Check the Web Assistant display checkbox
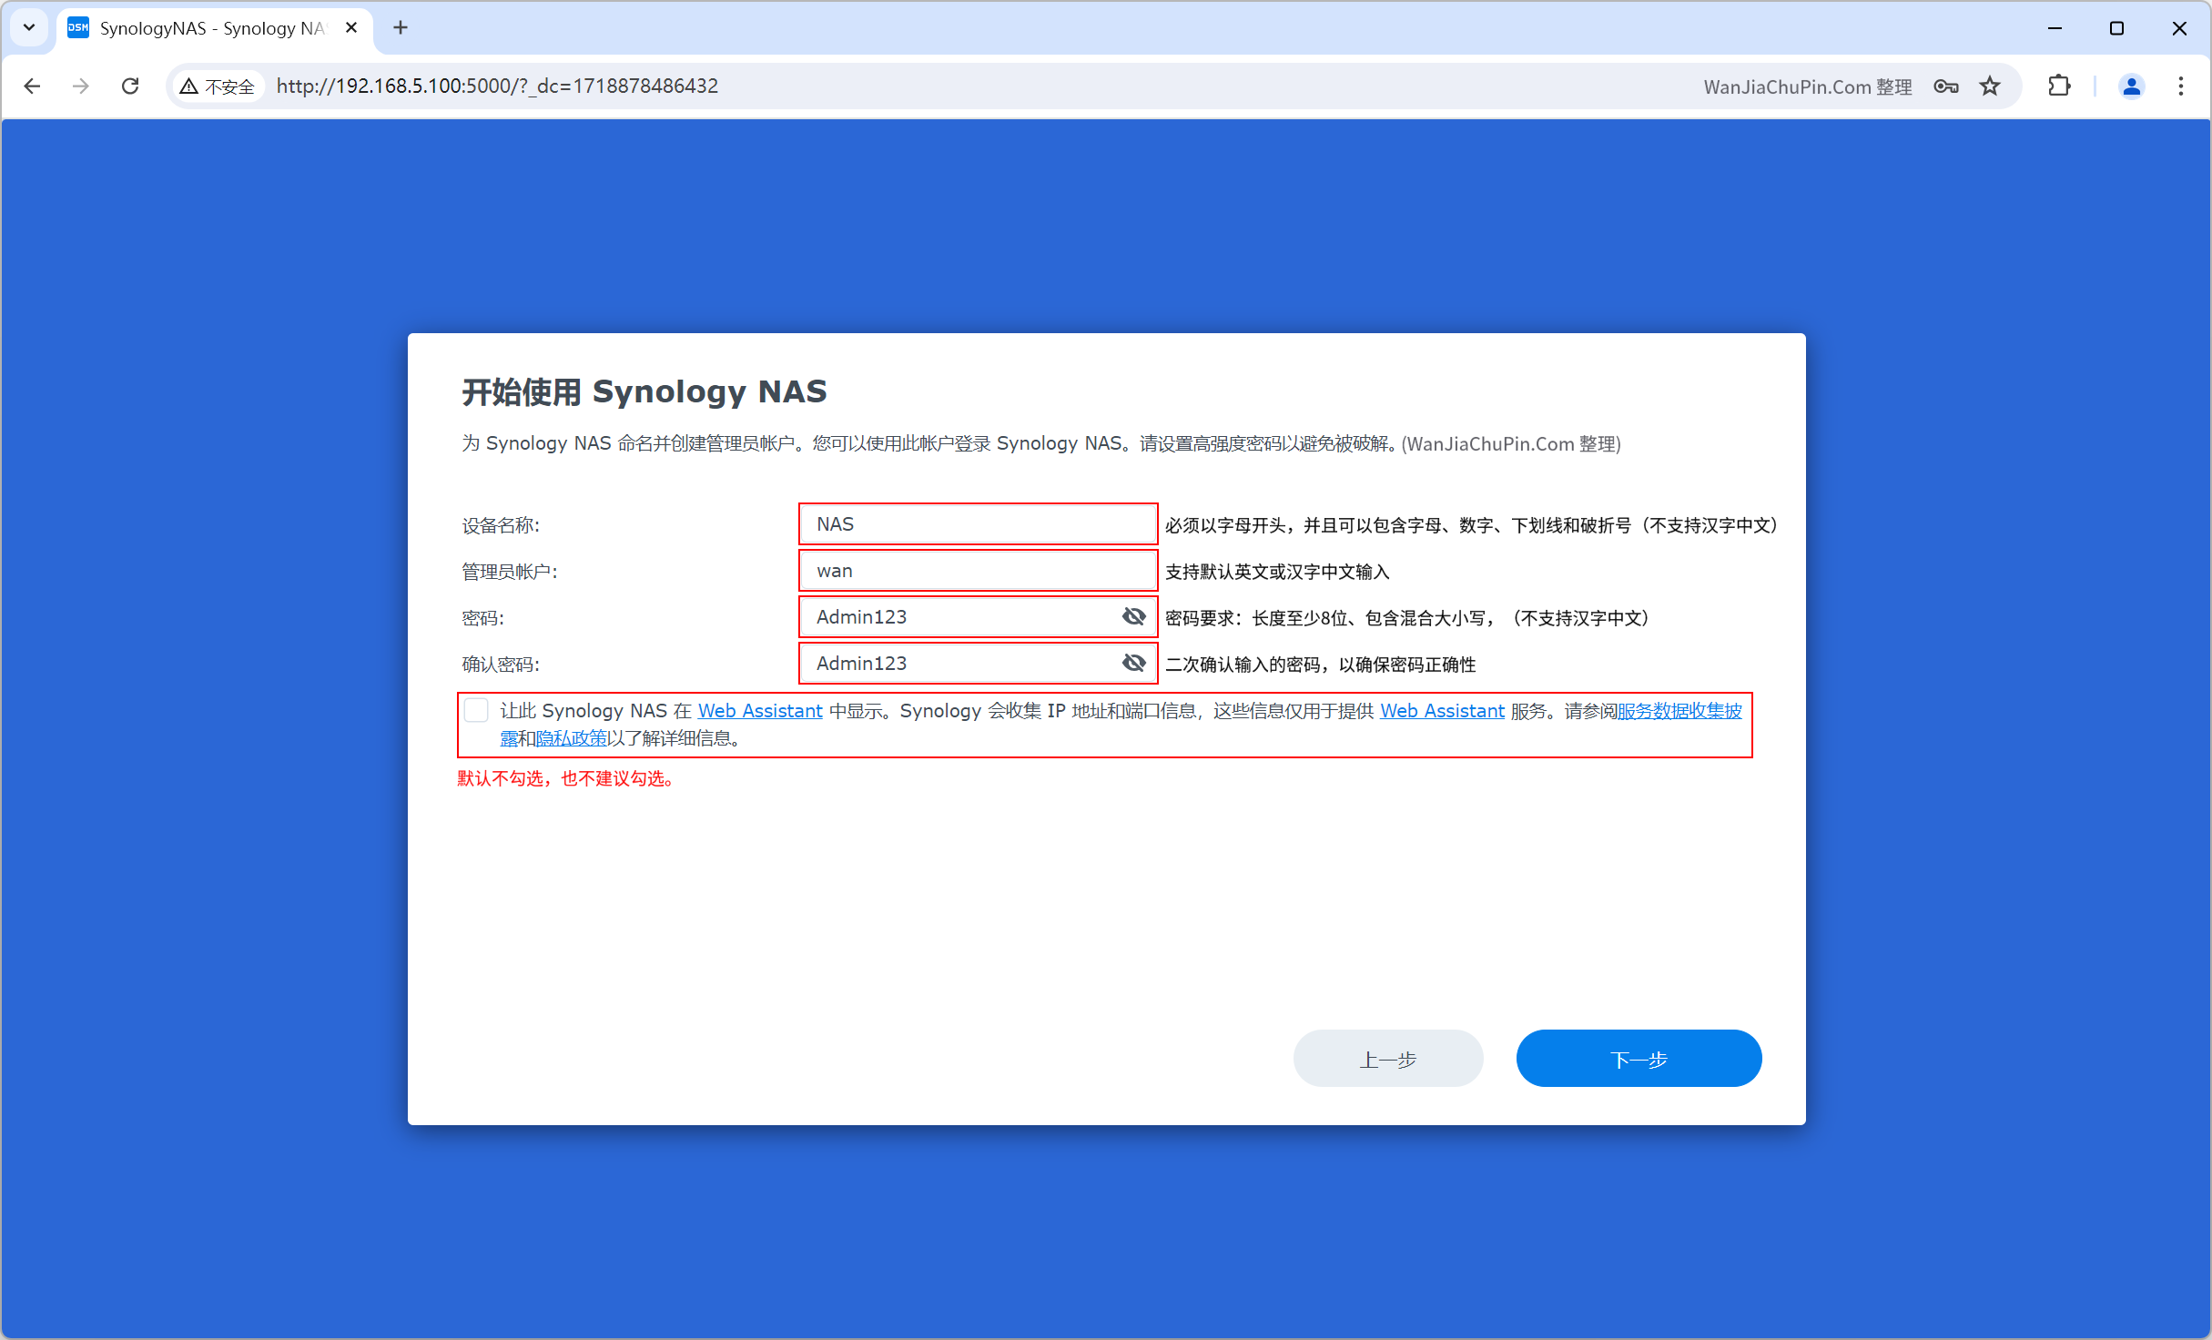The width and height of the screenshot is (2212, 1340). (476, 710)
